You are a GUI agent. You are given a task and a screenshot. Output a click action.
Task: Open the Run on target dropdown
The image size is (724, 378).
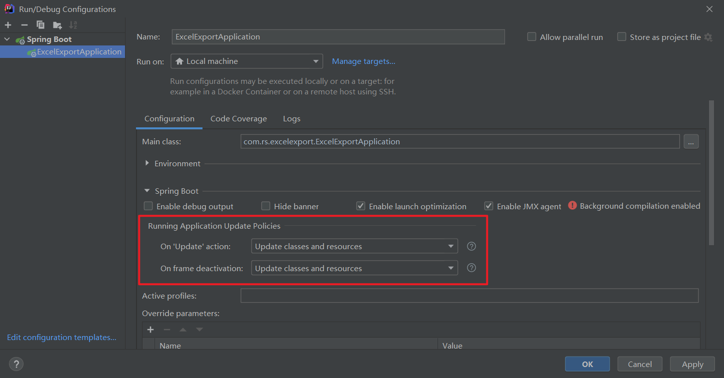(x=247, y=61)
